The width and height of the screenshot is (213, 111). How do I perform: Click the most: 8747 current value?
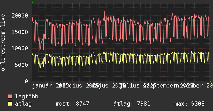point(72,104)
